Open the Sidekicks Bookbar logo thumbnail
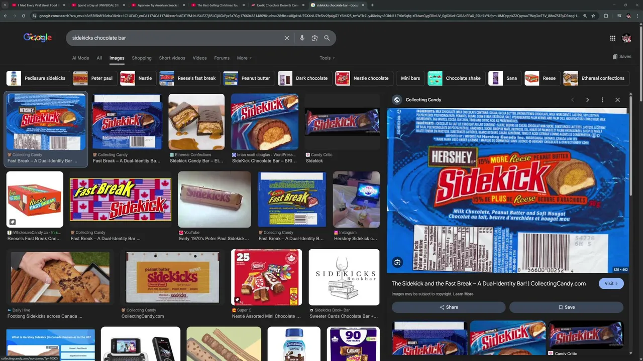This screenshot has width=643, height=361. pos(344,277)
